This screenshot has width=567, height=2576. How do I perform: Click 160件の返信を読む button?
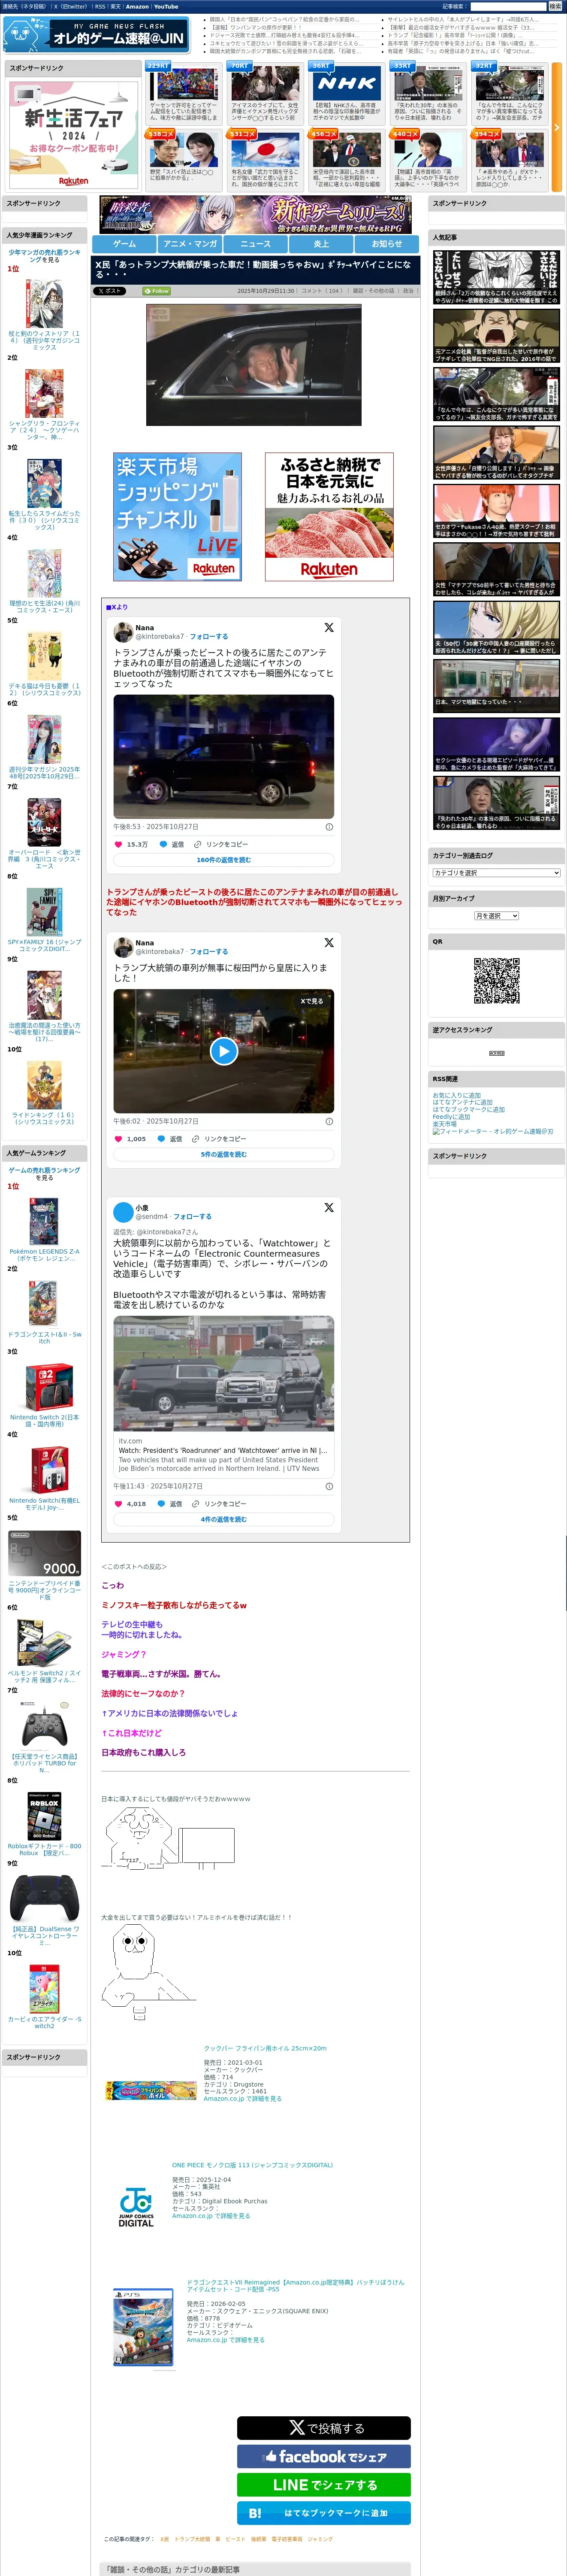pyautogui.click(x=223, y=860)
